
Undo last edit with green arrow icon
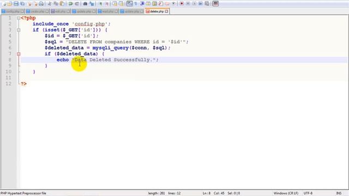pos(70,4)
